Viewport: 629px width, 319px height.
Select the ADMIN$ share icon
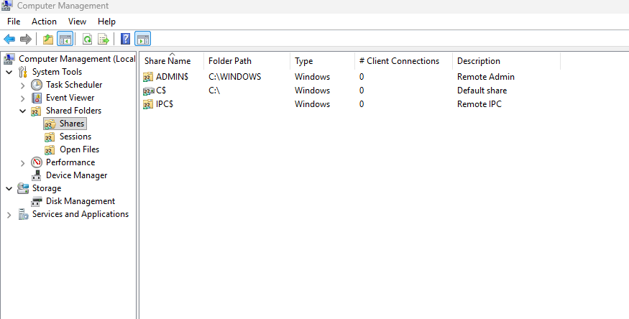click(x=148, y=77)
